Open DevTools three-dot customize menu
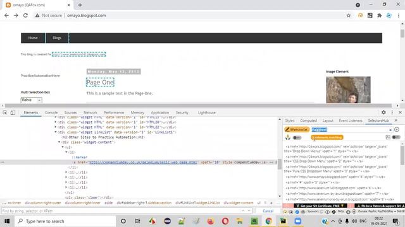Screen dimensions: 405x227 point(392,112)
